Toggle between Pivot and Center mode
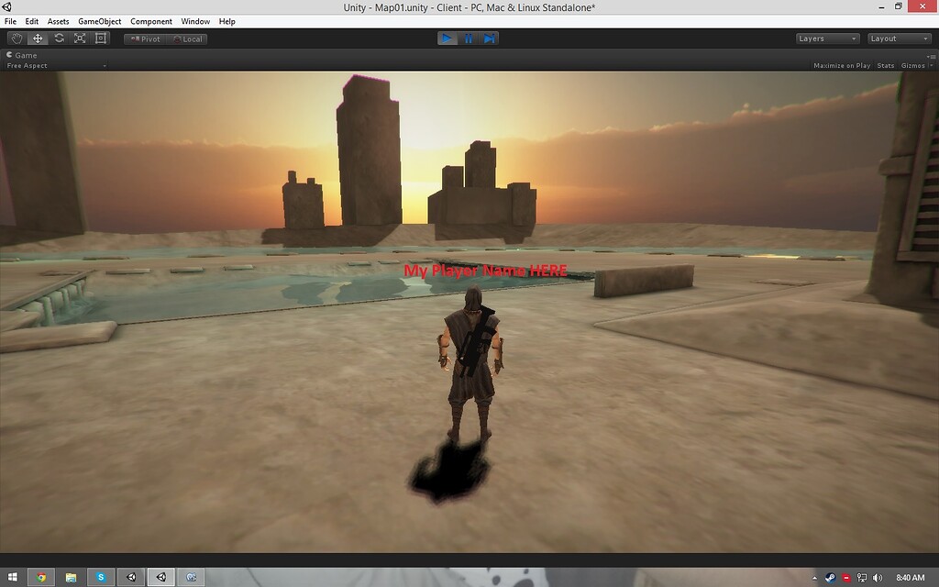The height and width of the screenshot is (587, 939). pyautogui.click(x=144, y=39)
